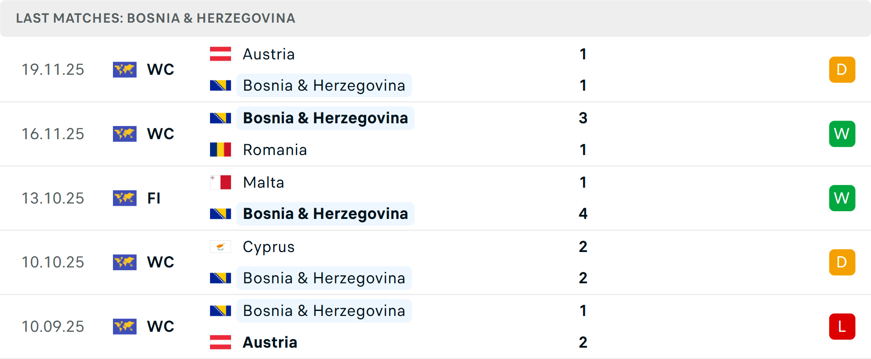Click the draw badge for the 19.11.25 match
This screenshot has height=359, width=871.
[842, 69]
